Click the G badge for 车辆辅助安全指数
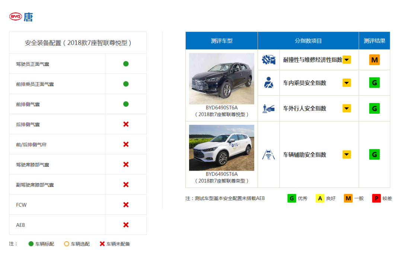 click(374, 154)
